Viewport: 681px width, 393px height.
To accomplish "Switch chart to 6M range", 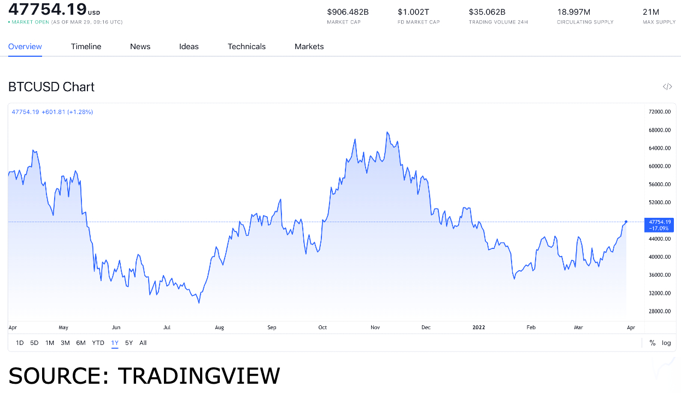I will (81, 343).
